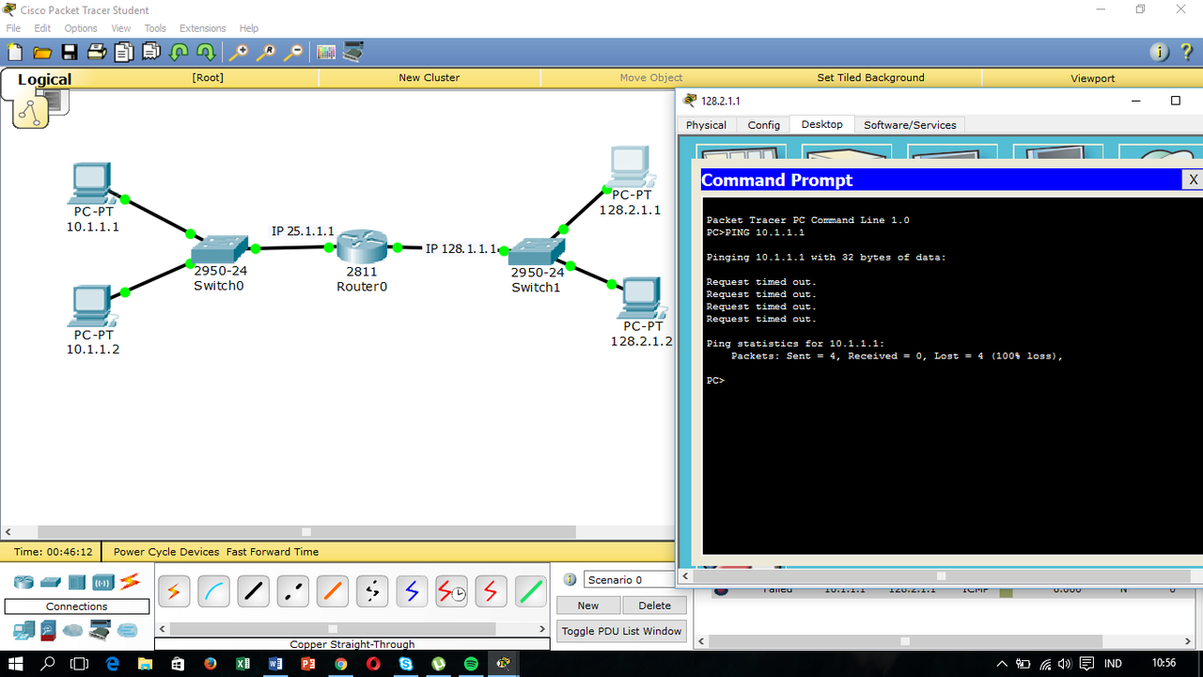This screenshot has width=1203, height=677.
Task: Select Switch1 on the workspace
Action: pyautogui.click(x=537, y=250)
